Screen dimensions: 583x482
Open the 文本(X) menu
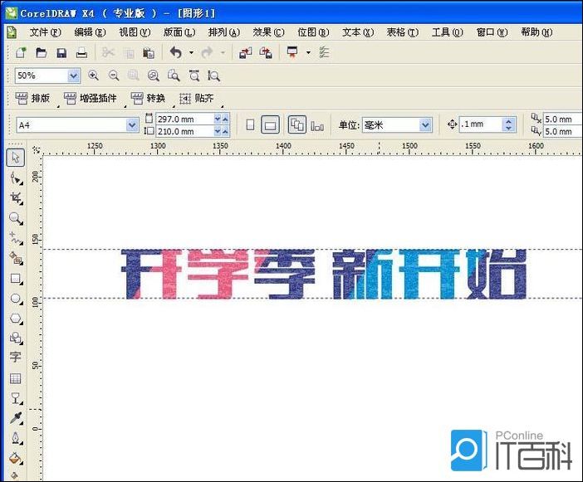tap(358, 32)
